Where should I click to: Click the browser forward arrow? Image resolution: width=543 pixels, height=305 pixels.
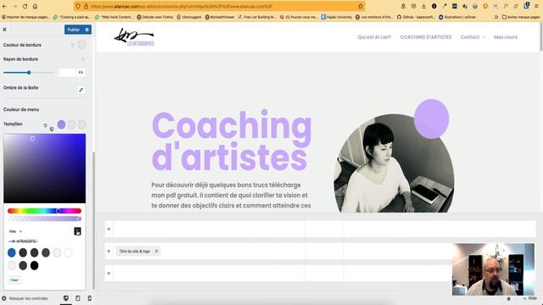(x=15, y=6)
